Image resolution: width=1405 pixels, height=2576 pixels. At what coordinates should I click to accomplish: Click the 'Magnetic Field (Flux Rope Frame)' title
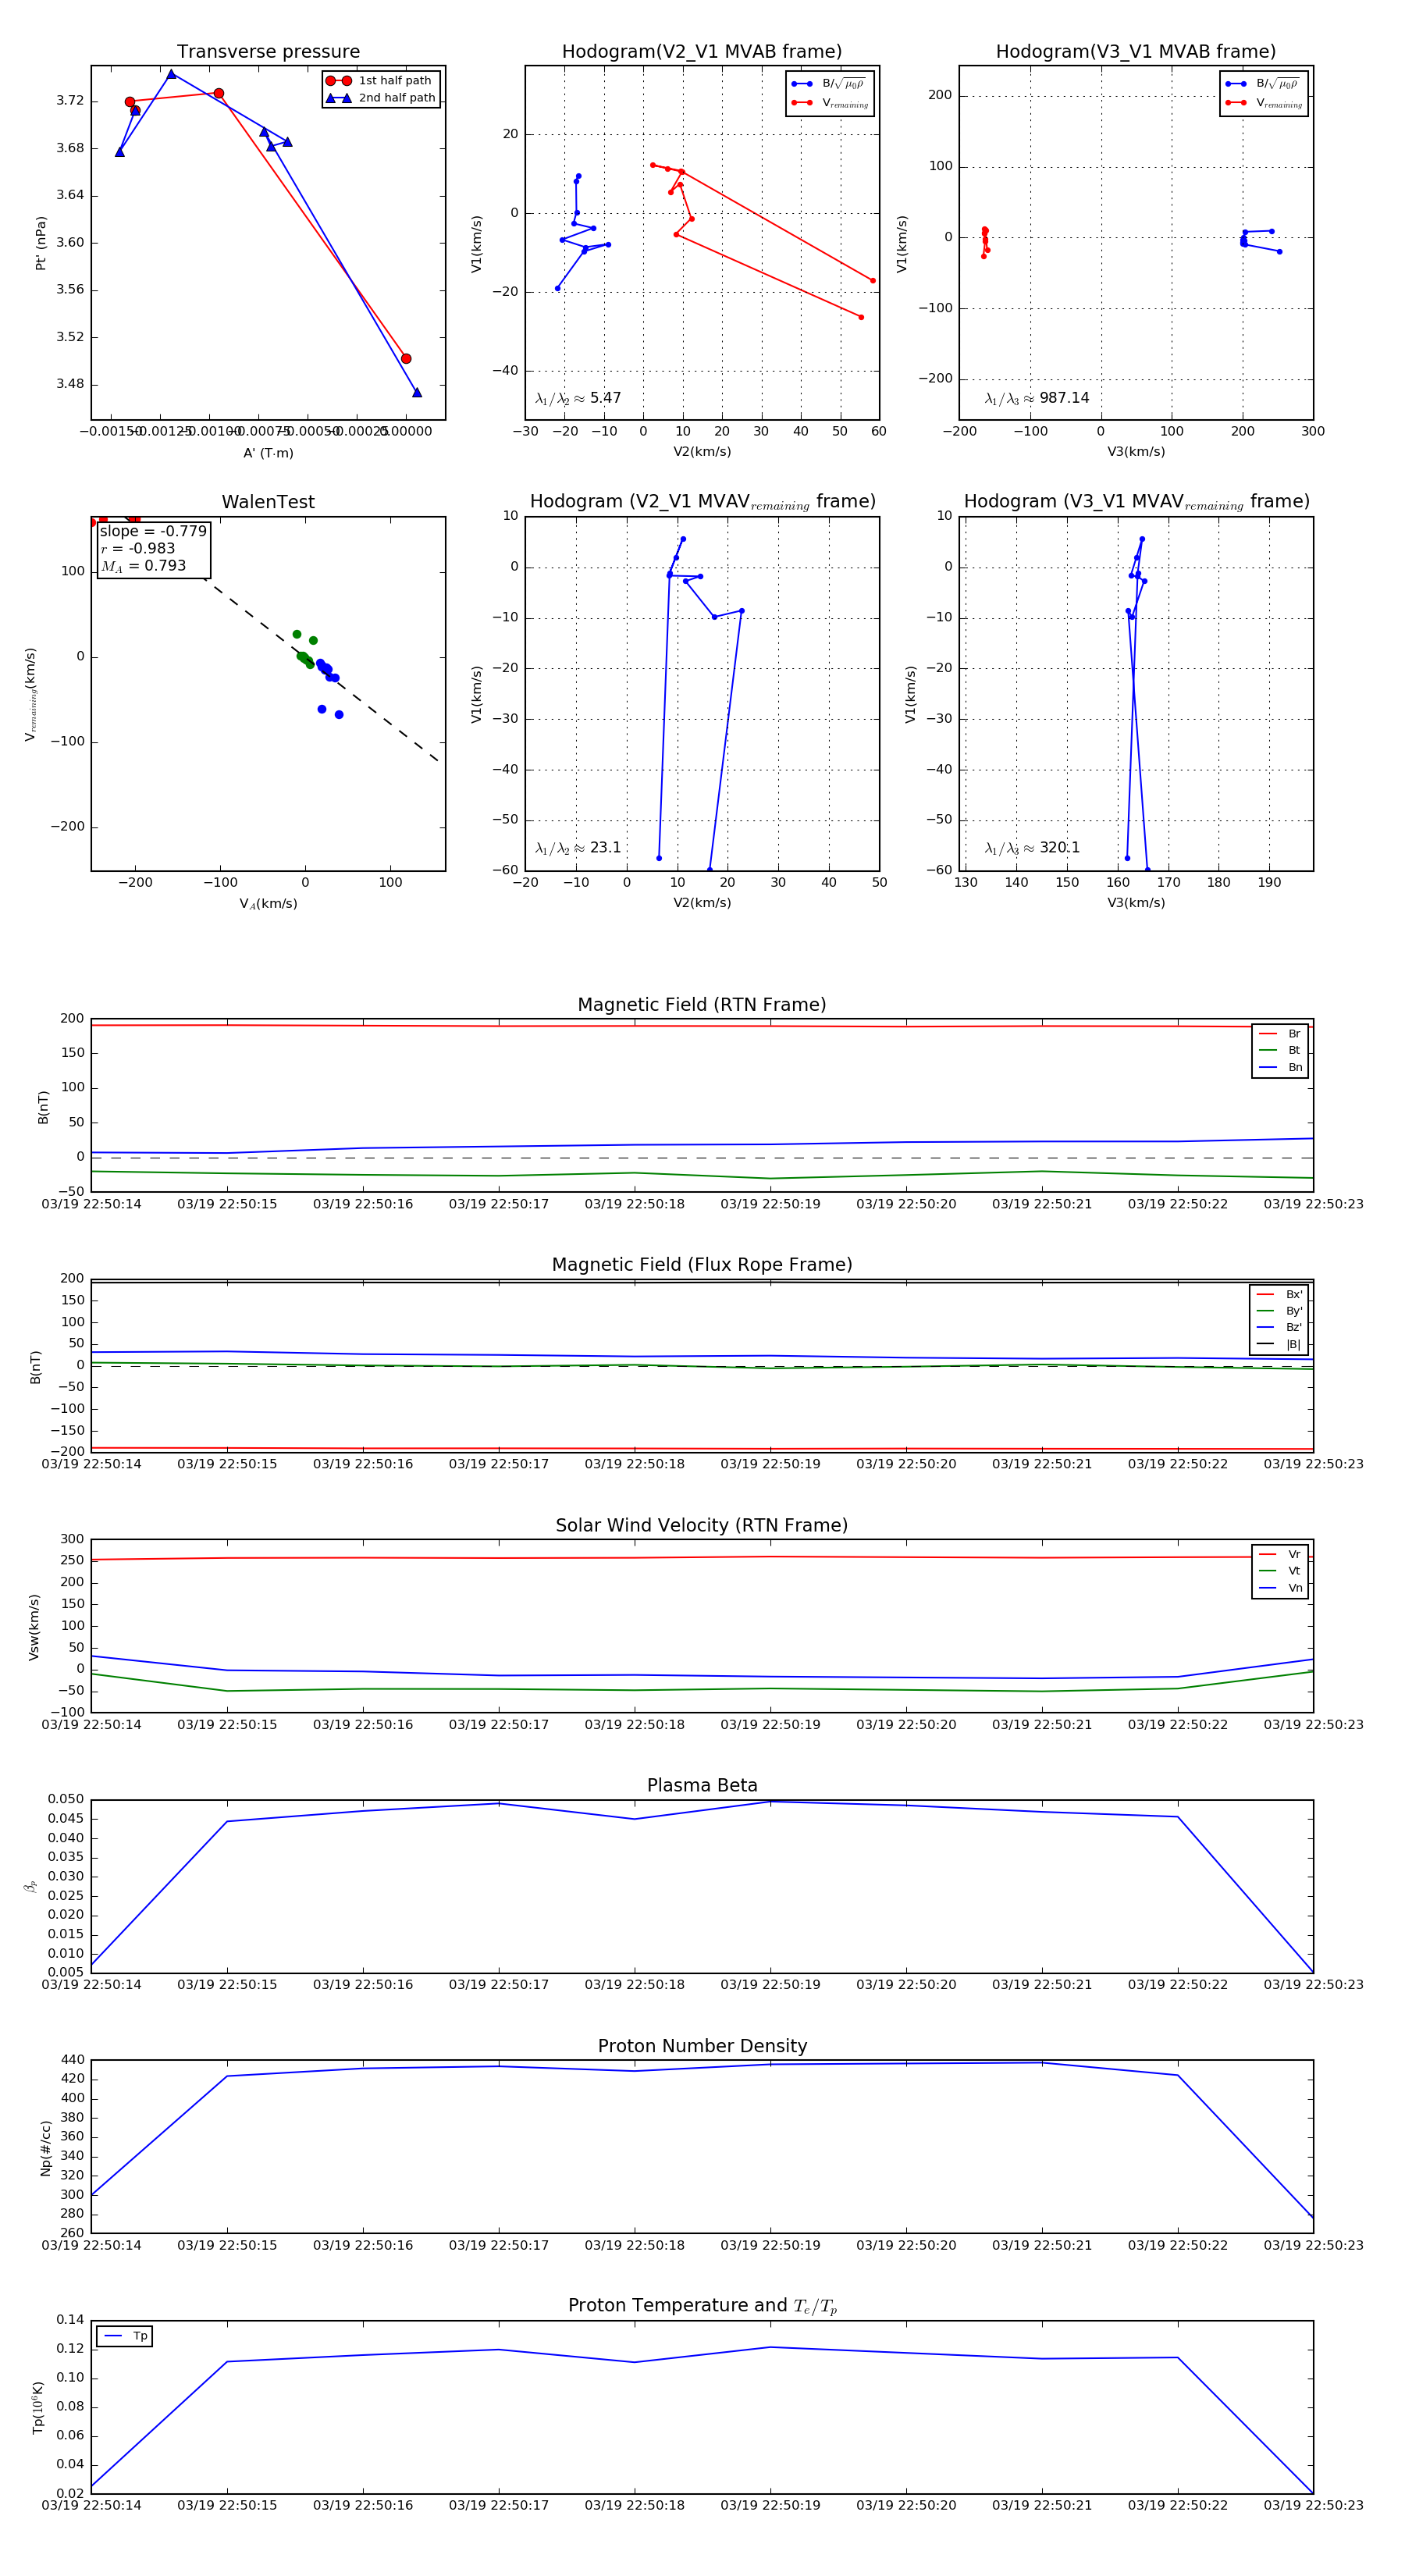702,1265
